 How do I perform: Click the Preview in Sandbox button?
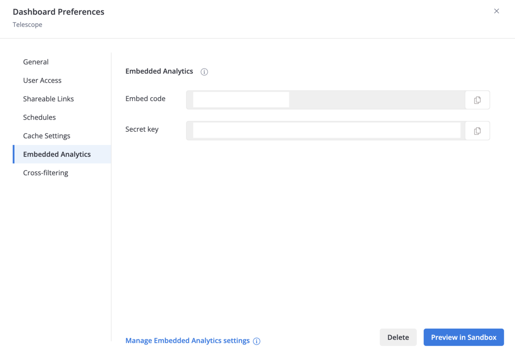(x=463, y=337)
